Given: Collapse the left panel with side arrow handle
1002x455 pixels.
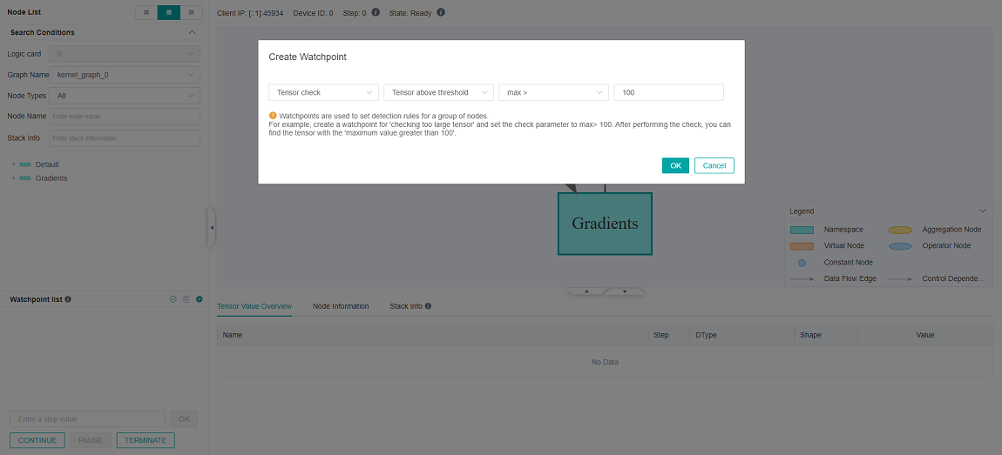Looking at the screenshot, I should pos(211,228).
